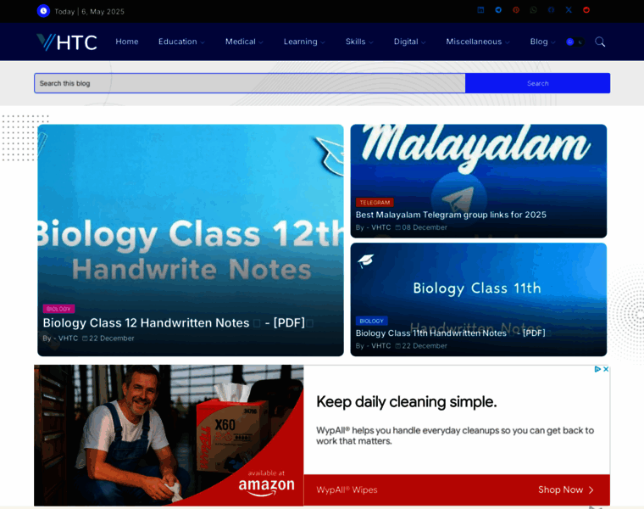
Task: Open the X (Twitter) social icon
Action: [x=569, y=10]
